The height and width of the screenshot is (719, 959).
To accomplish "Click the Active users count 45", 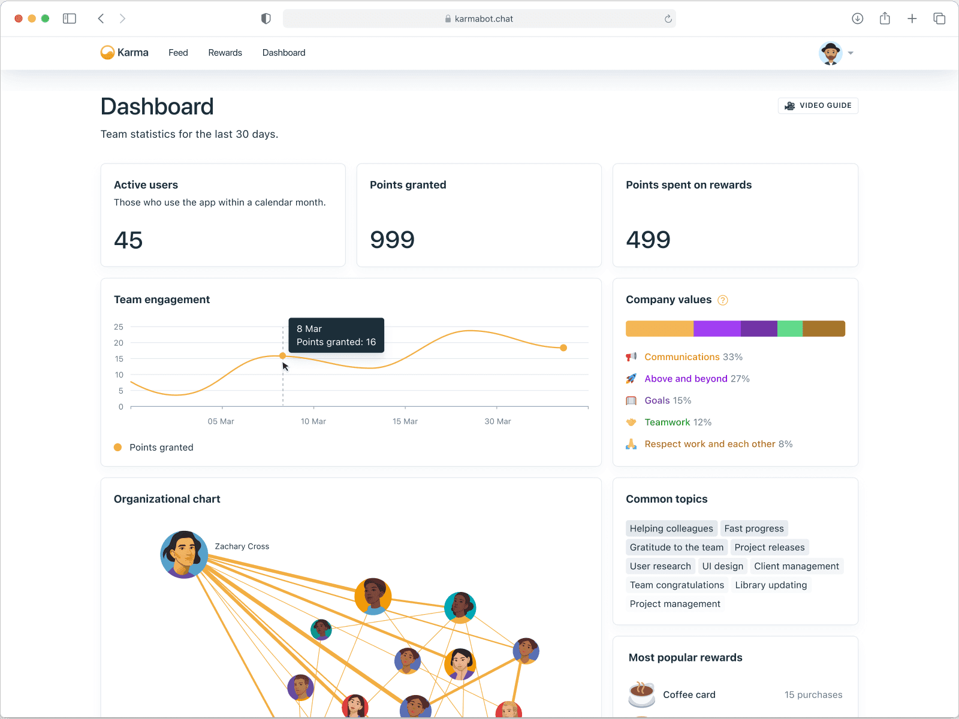I will click(128, 240).
